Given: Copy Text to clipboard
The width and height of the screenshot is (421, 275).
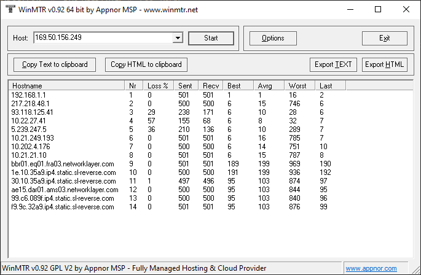Looking at the screenshot, I should point(55,64).
